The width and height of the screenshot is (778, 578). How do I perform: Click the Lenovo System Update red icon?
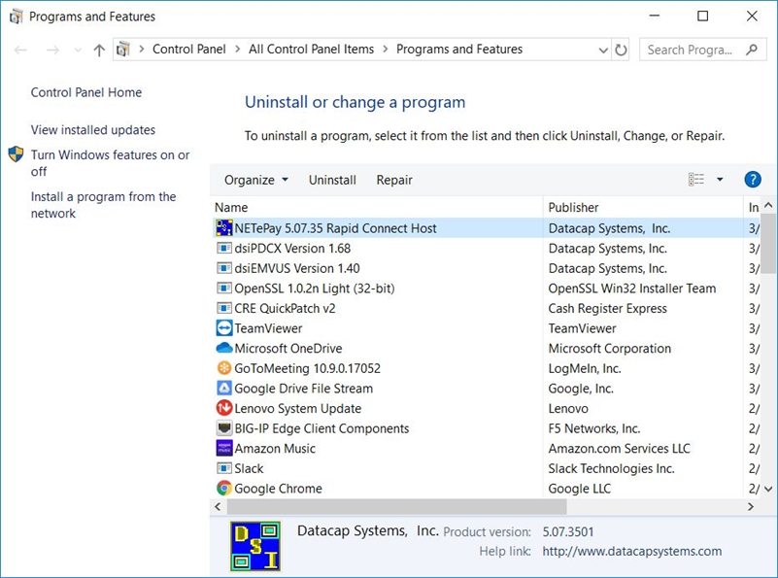(224, 408)
